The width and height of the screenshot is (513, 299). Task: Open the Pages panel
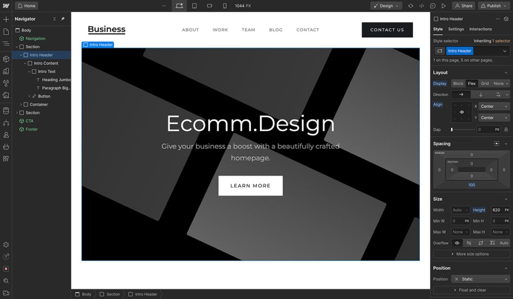click(6, 31)
